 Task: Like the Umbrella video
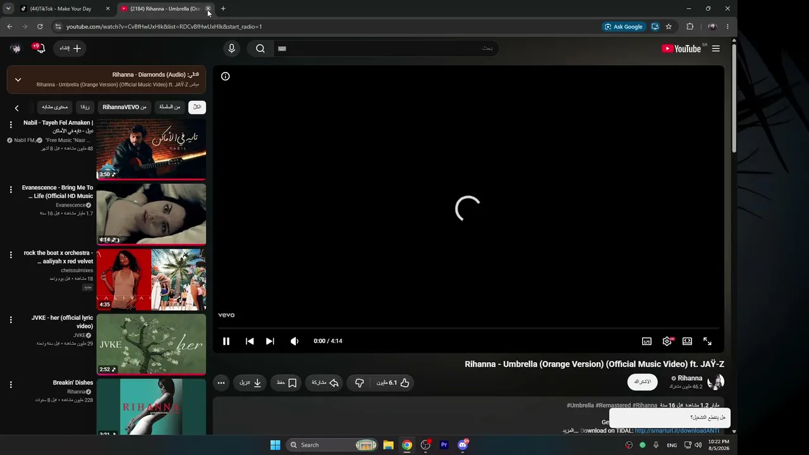(x=393, y=383)
